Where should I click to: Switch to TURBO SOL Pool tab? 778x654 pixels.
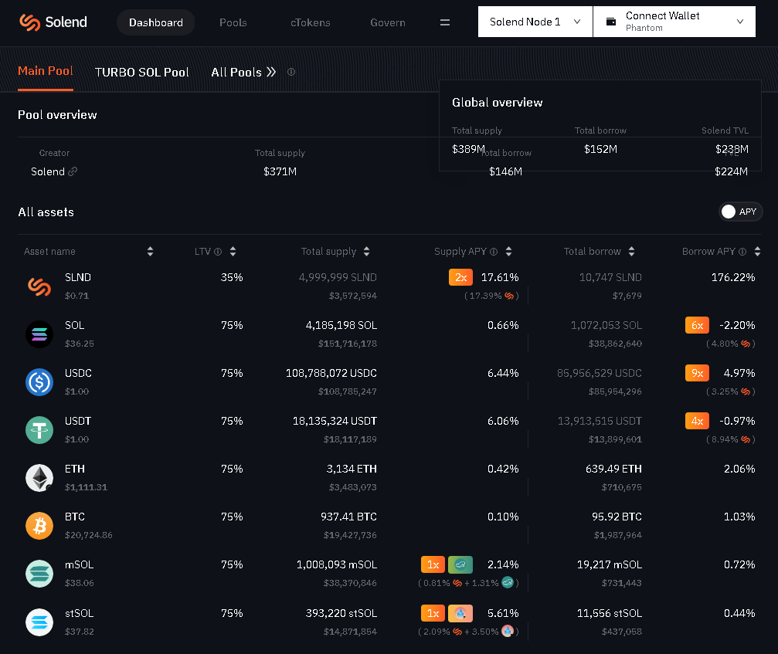click(x=142, y=73)
